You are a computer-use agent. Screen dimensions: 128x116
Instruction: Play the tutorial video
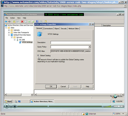(x=7, y=106)
